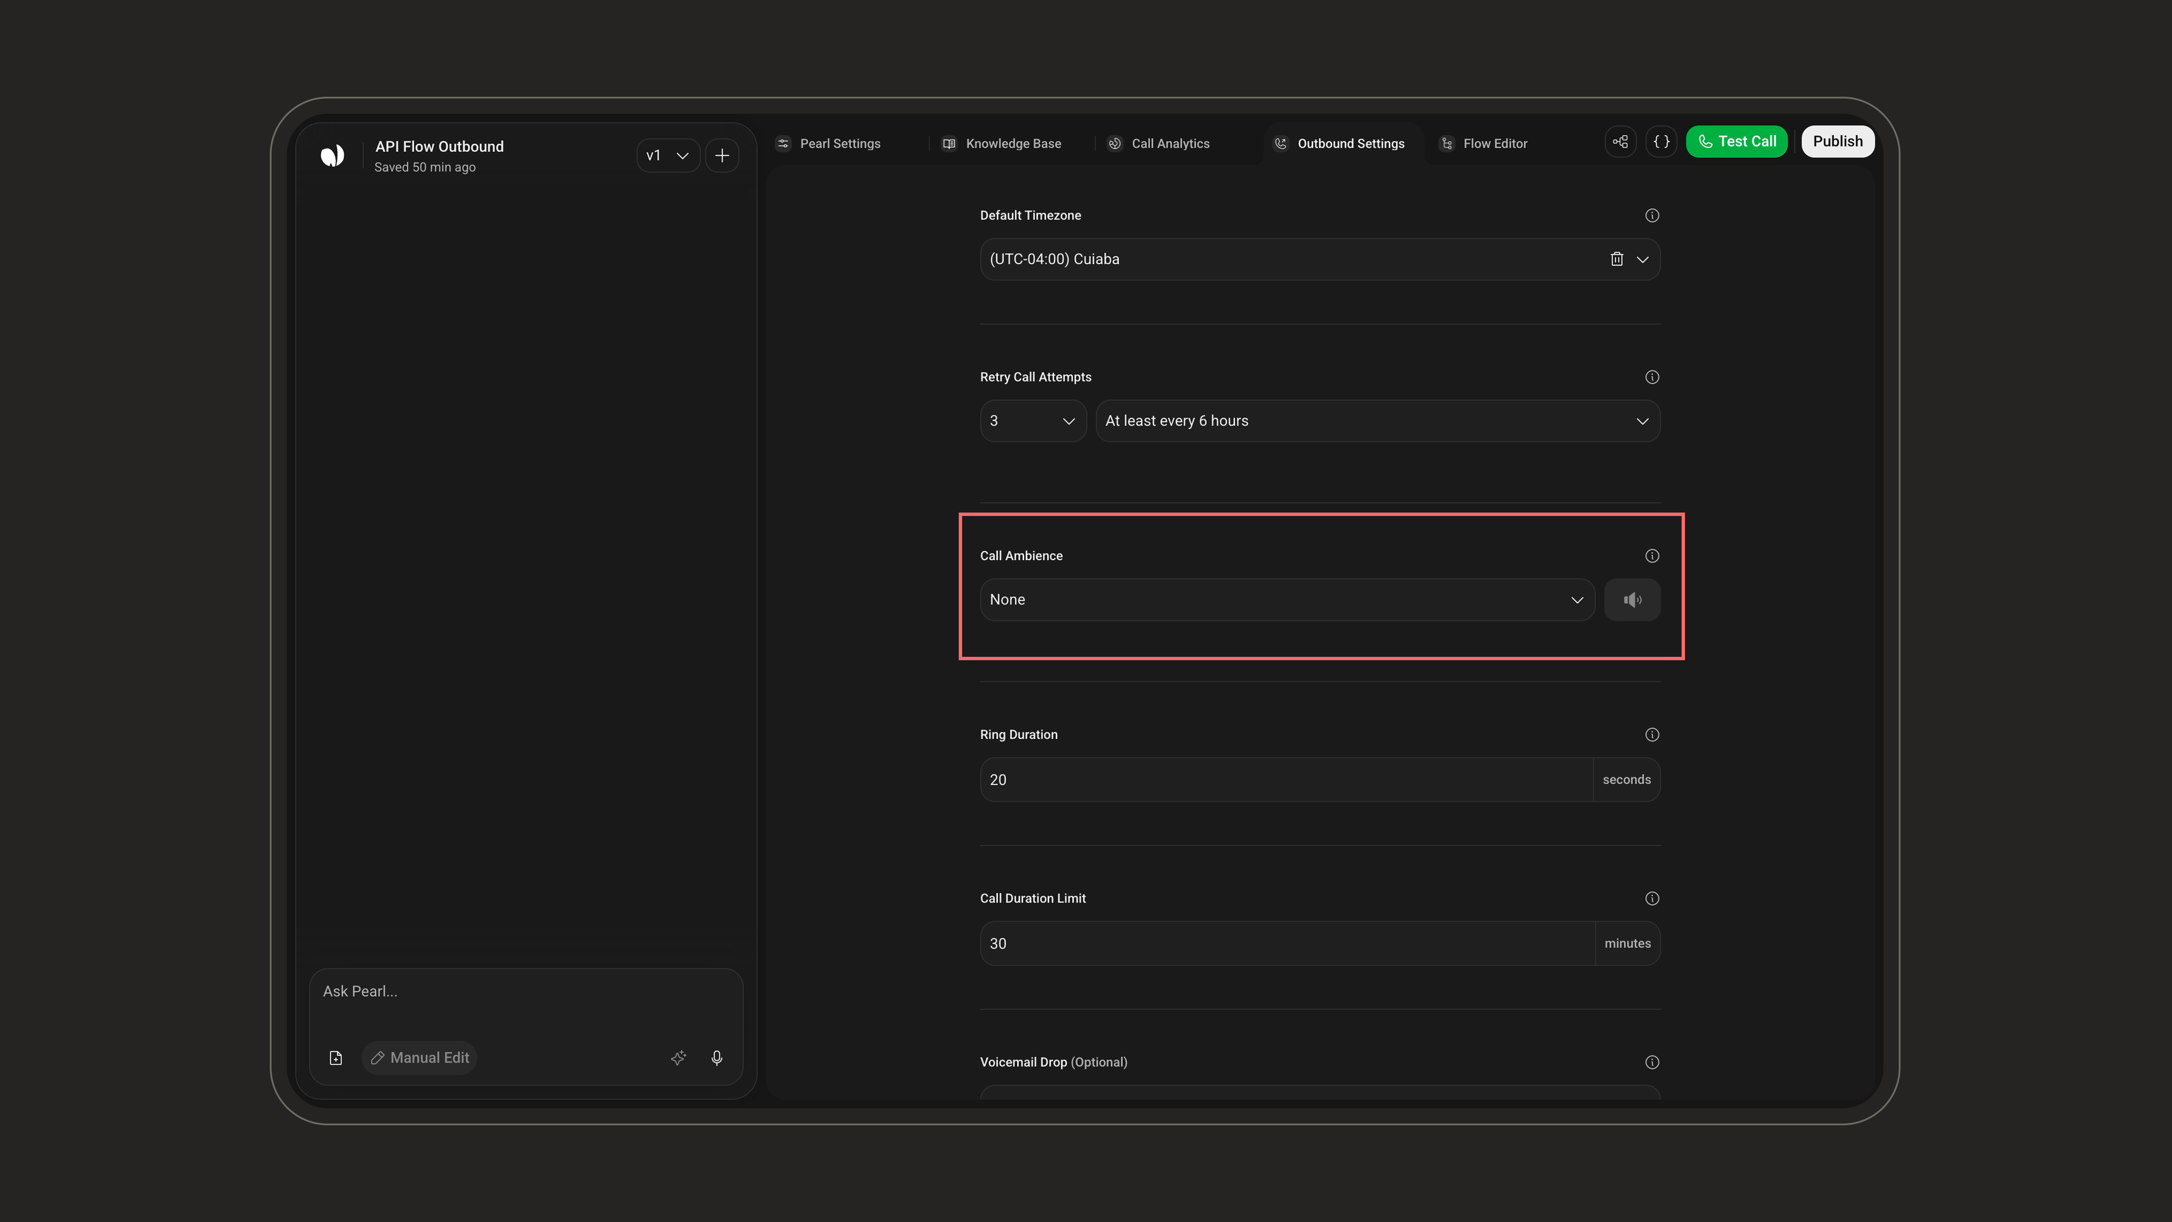Click the Manual Edit button
The width and height of the screenshot is (2172, 1222).
pyautogui.click(x=420, y=1057)
